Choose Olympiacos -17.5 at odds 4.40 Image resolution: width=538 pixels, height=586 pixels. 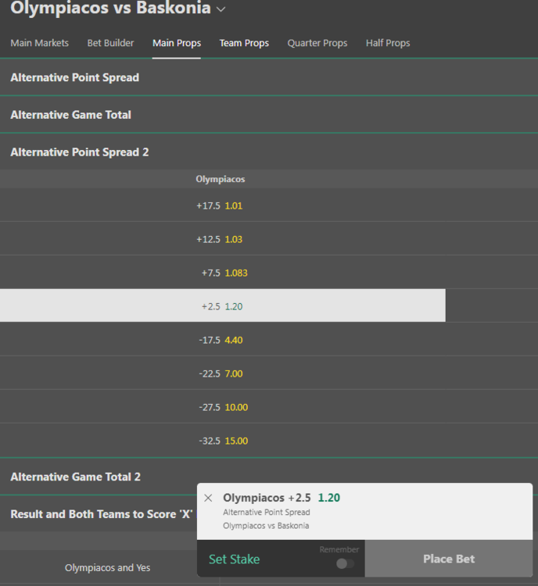[223, 339]
